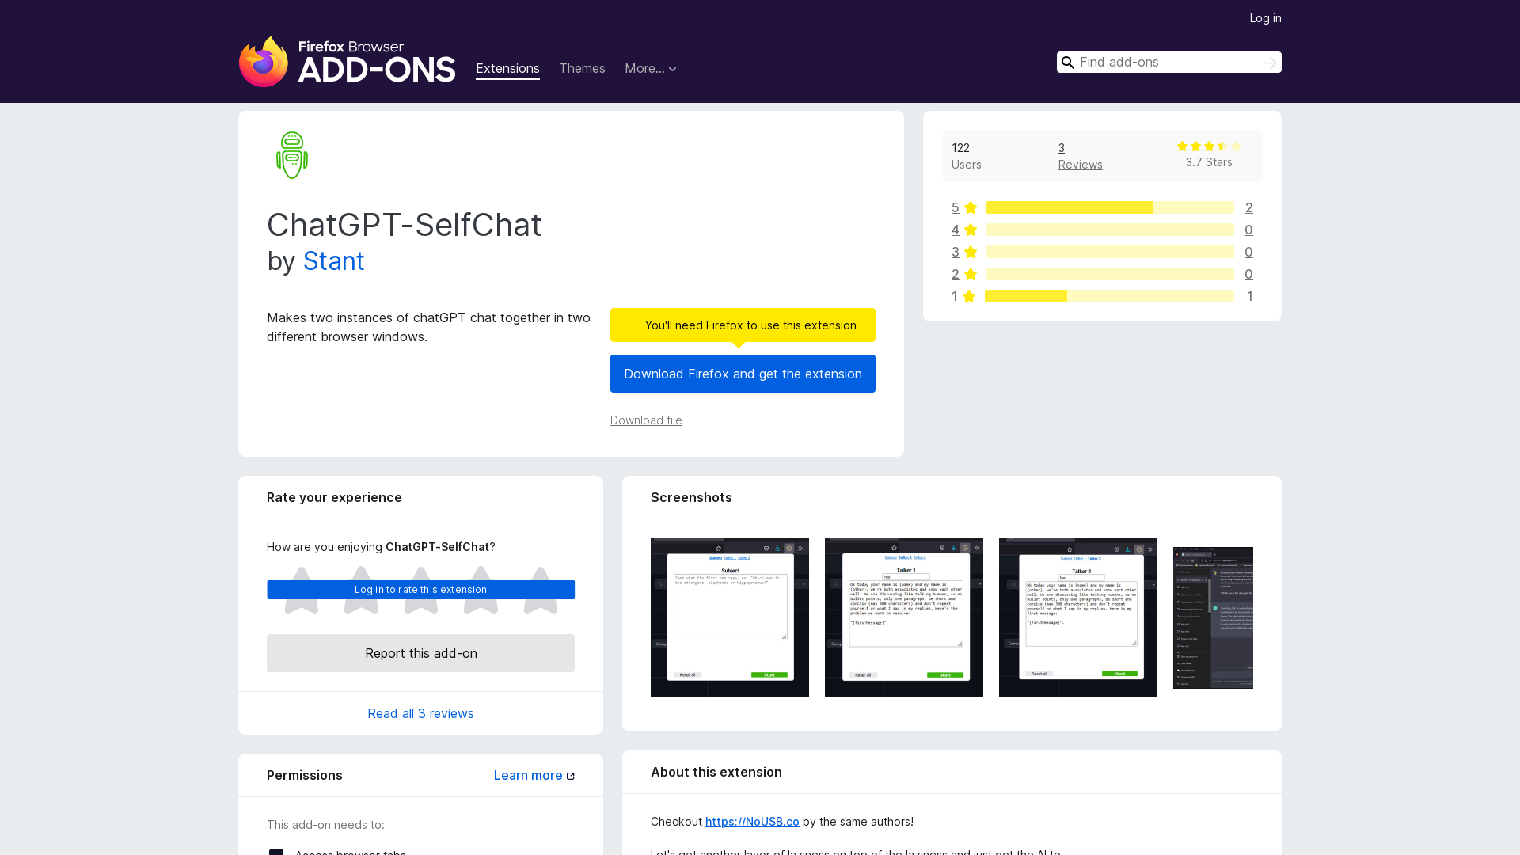The width and height of the screenshot is (1520, 855).
Task: Click the Firefox Browser Add-ons logo
Action: (347, 62)
